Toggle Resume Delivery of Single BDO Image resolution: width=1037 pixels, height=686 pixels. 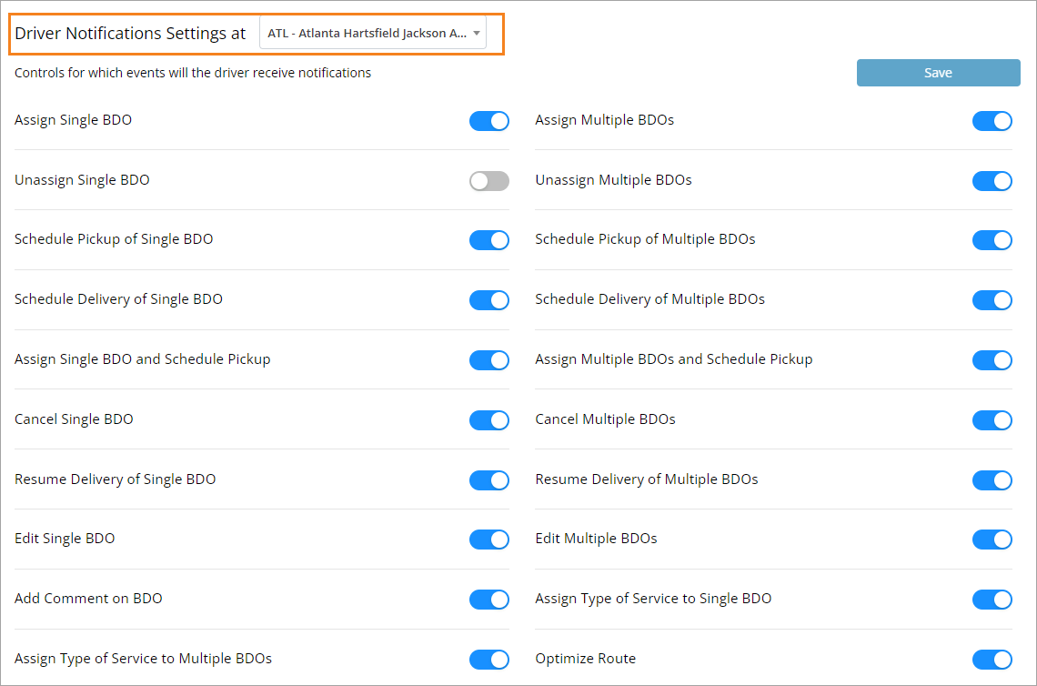point(489,480)
